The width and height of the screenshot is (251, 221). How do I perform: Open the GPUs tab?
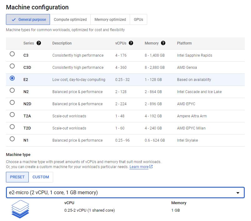tap(138, 19)
